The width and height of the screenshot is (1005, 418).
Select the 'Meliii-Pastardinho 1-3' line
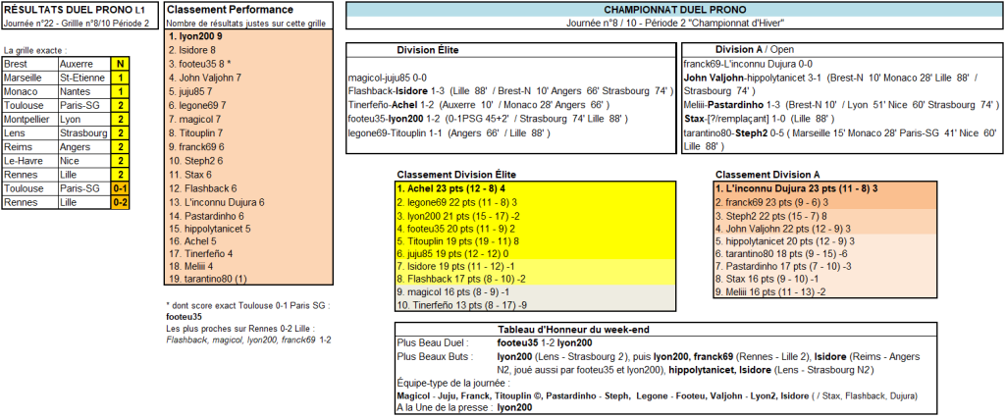[x=841, y=104]
